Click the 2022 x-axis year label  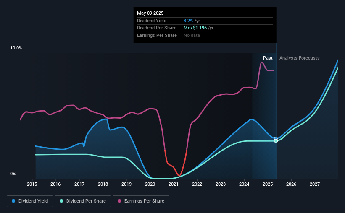[197, 184]
